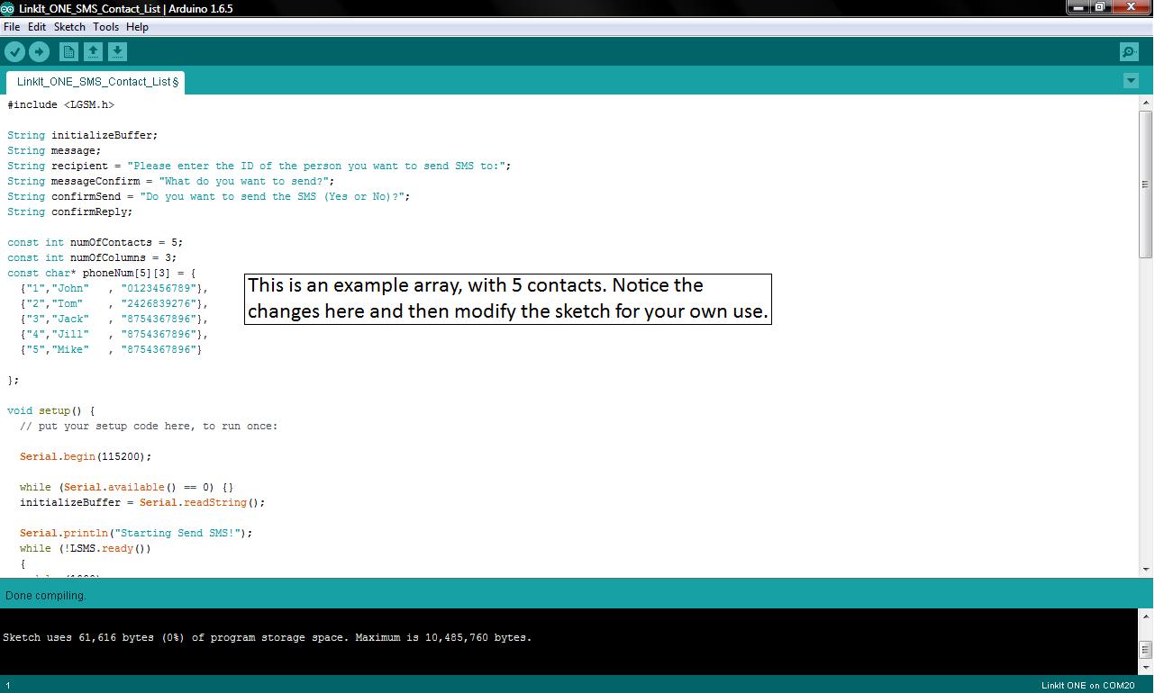The image size is (1155, 693).
Task: Select the LinkIt_ONE_SMS_Contact_List tab
Action: pos(96,82)
